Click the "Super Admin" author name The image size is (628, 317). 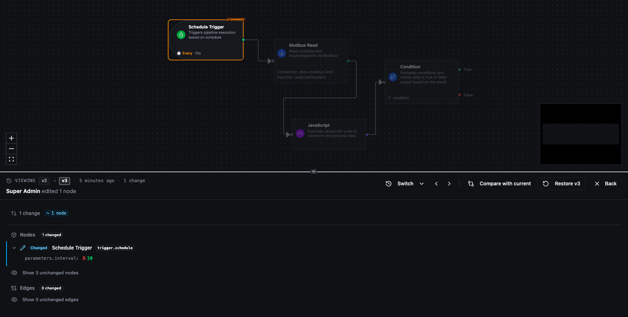click(x=23, y=191)
